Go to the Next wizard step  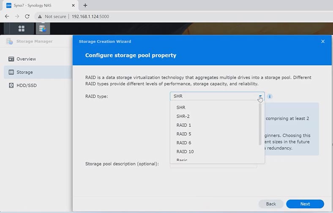click(305, 204)
